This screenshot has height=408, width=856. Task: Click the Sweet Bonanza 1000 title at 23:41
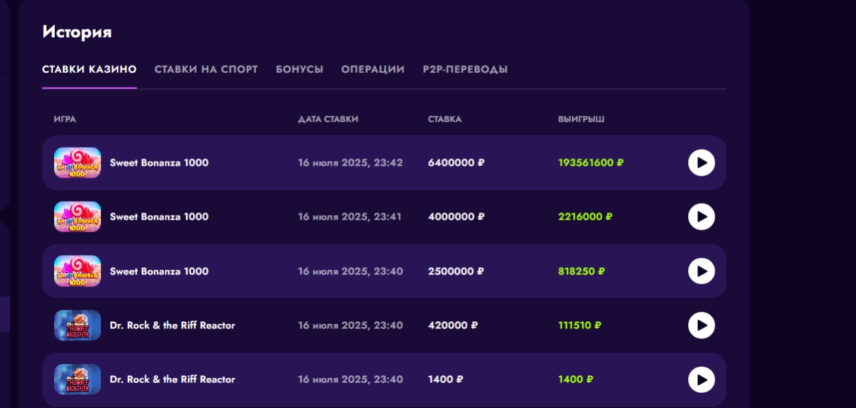coord(159,216)
